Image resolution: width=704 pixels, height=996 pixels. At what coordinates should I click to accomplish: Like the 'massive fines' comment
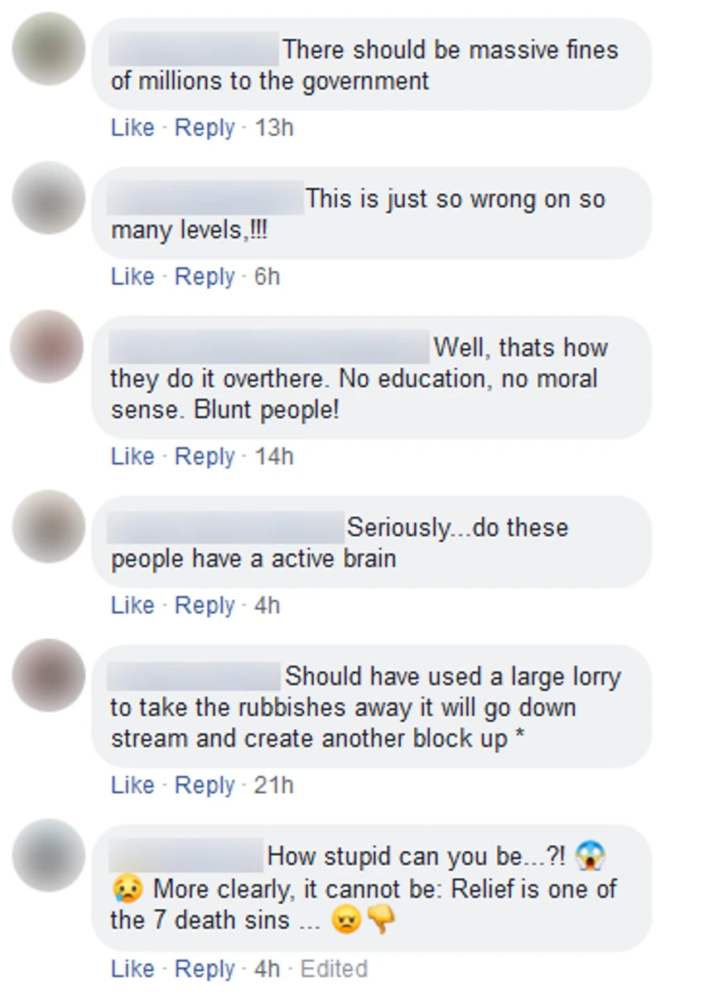[x=133, y=128]
